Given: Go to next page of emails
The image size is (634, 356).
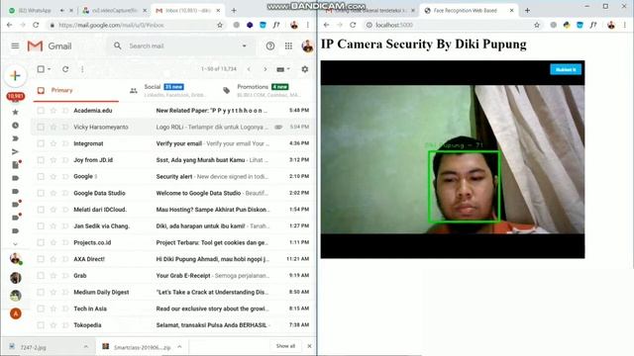Looking at the screenshot, I should pos(265,69).
